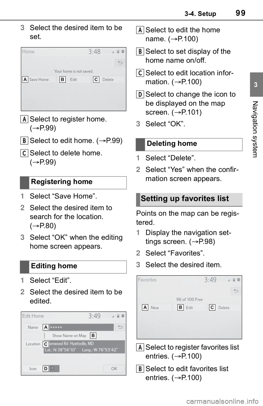The width and height of the screenshot is (263, 406).
Task: Select Delete button on Home screen
Action: tap(108, 80)
